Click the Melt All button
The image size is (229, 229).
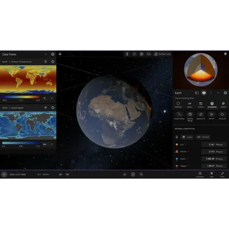click(x=211, y=116)
